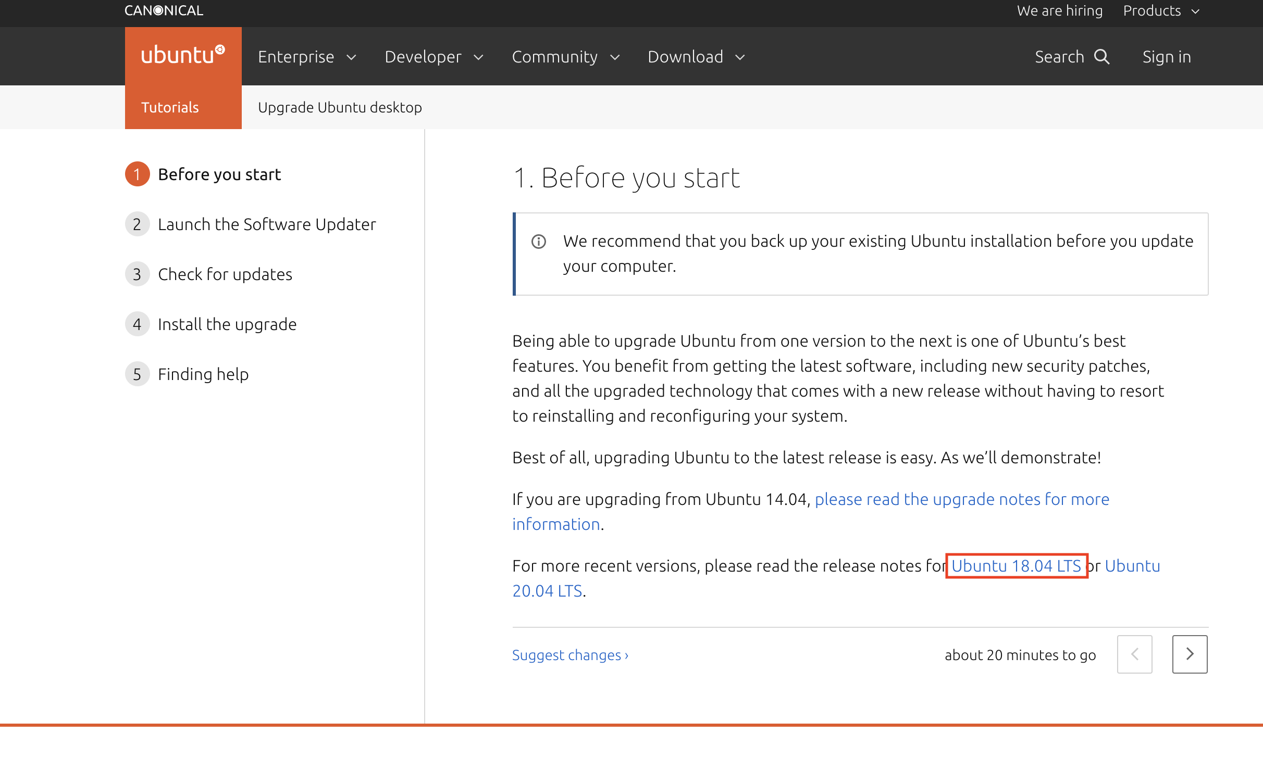This screenshot has height=759, width=1263.
Task: Open the We are hiring link
Action: (x=1059, y=11)
